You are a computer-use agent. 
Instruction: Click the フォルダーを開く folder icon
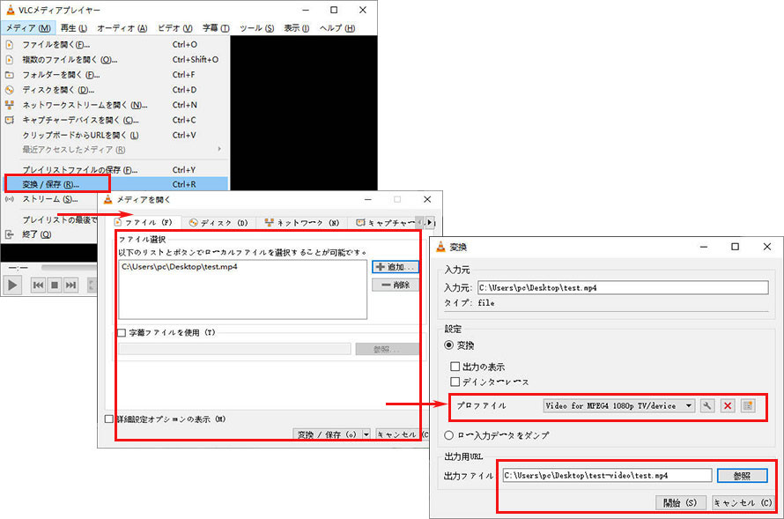(x=9, y=75)
